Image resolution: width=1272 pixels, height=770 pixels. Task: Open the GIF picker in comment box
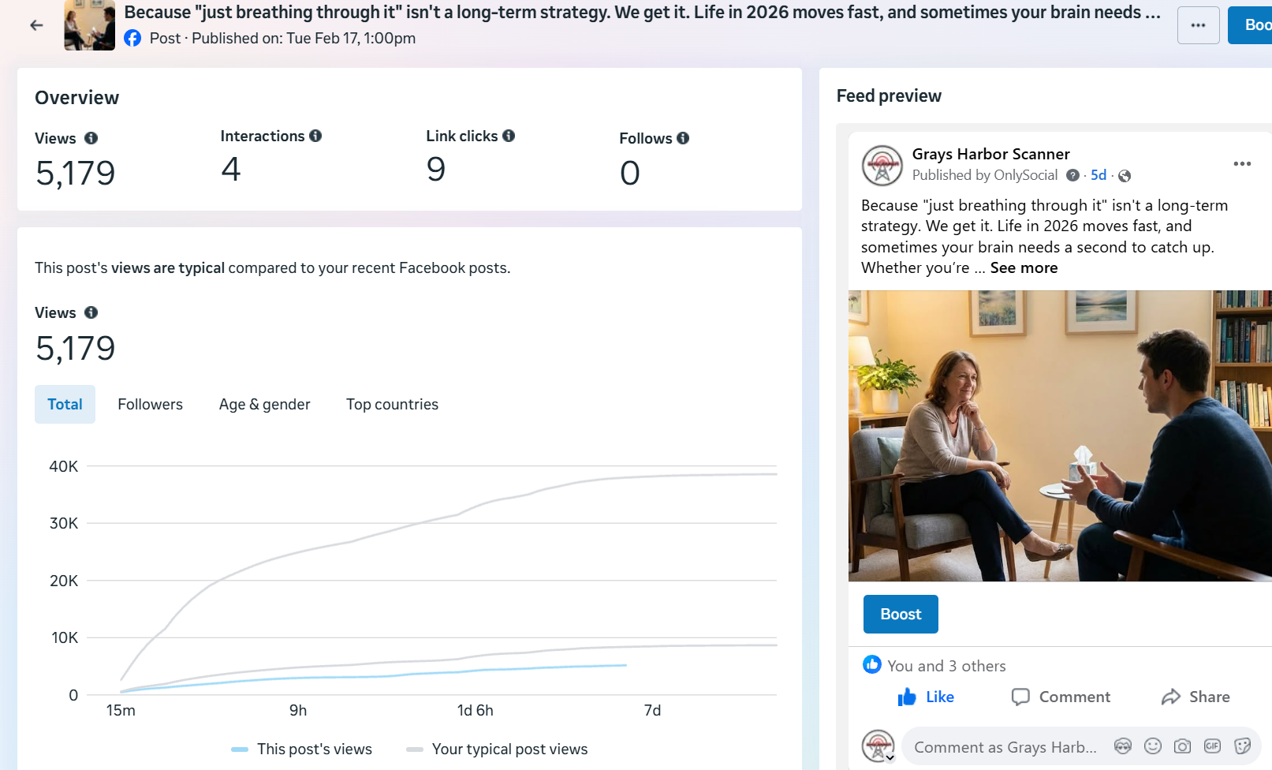(x=1212, y=746)
